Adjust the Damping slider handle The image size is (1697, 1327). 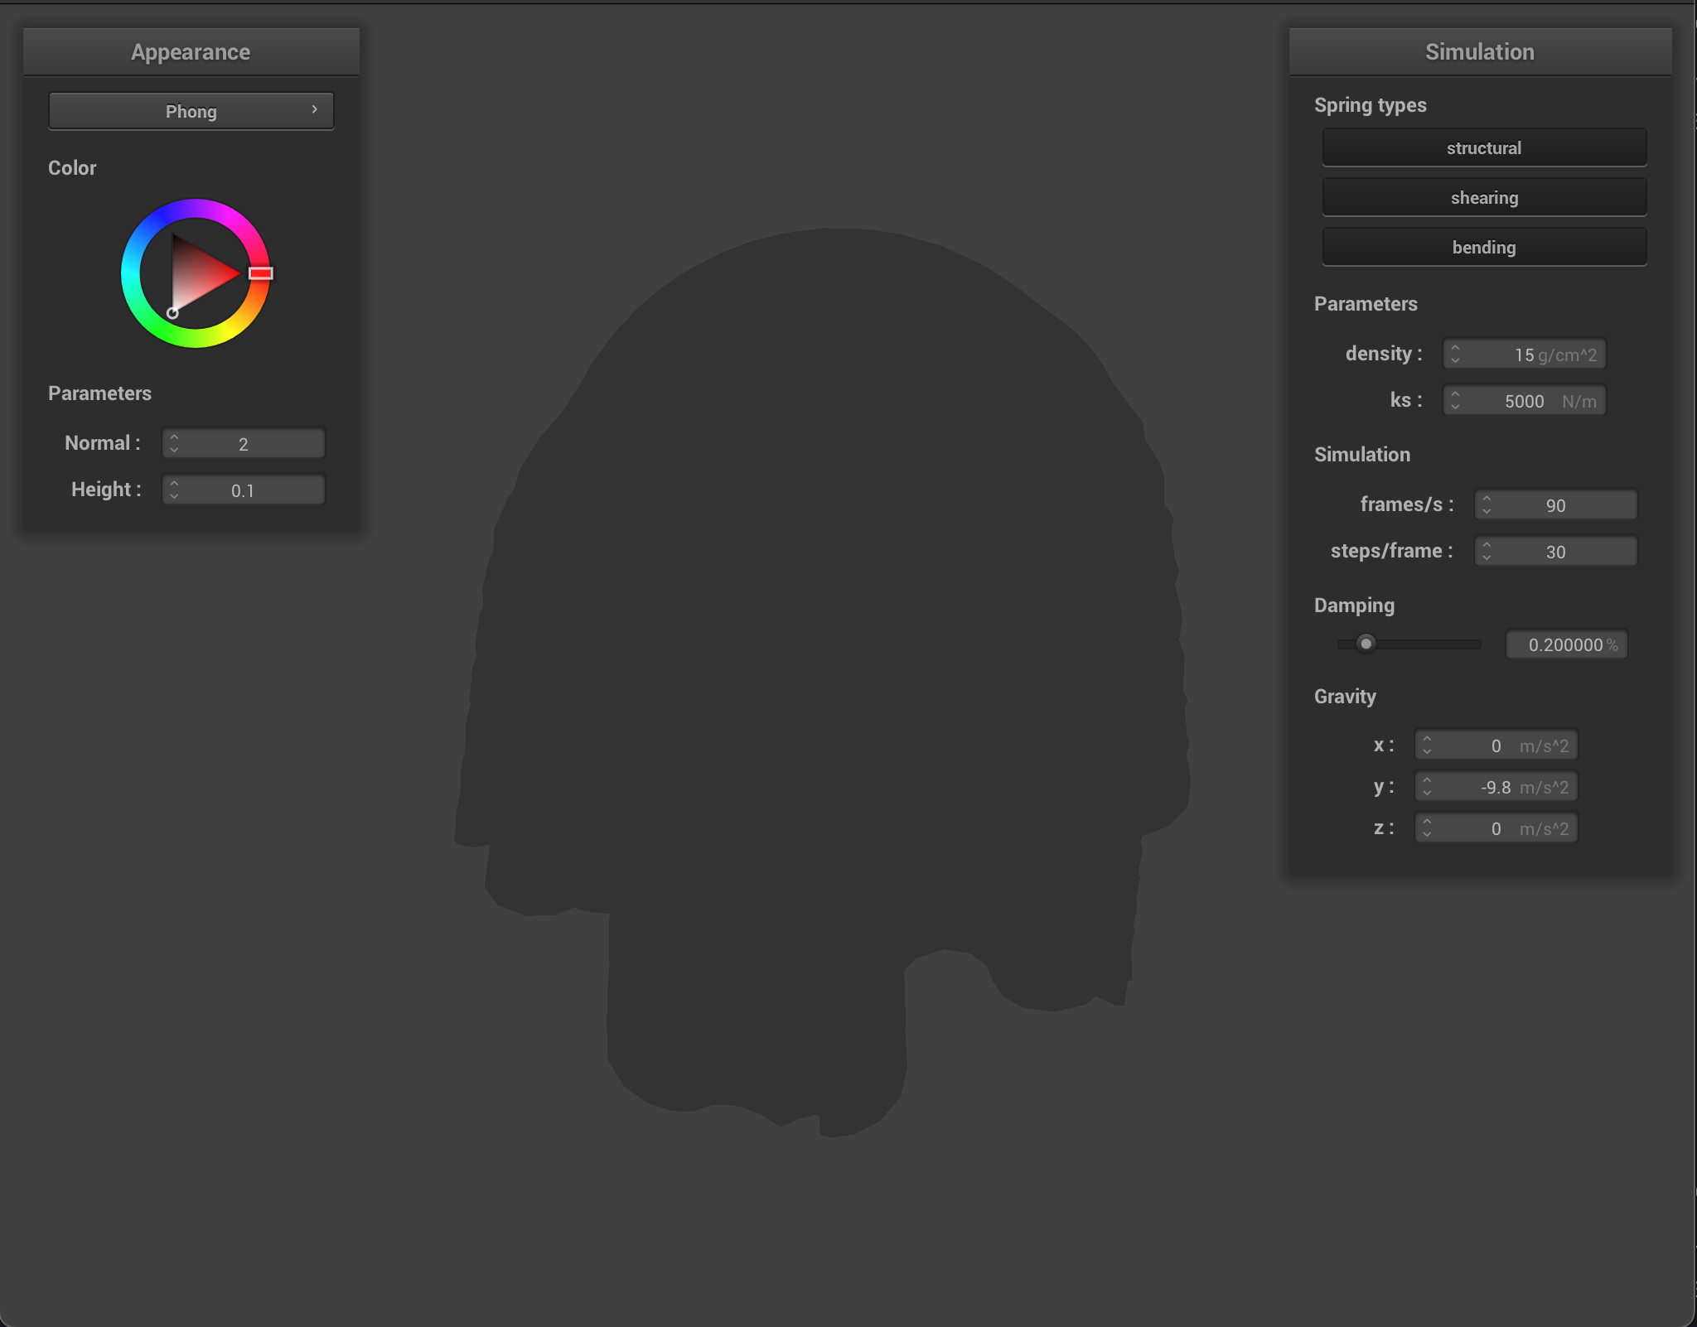1366,644
